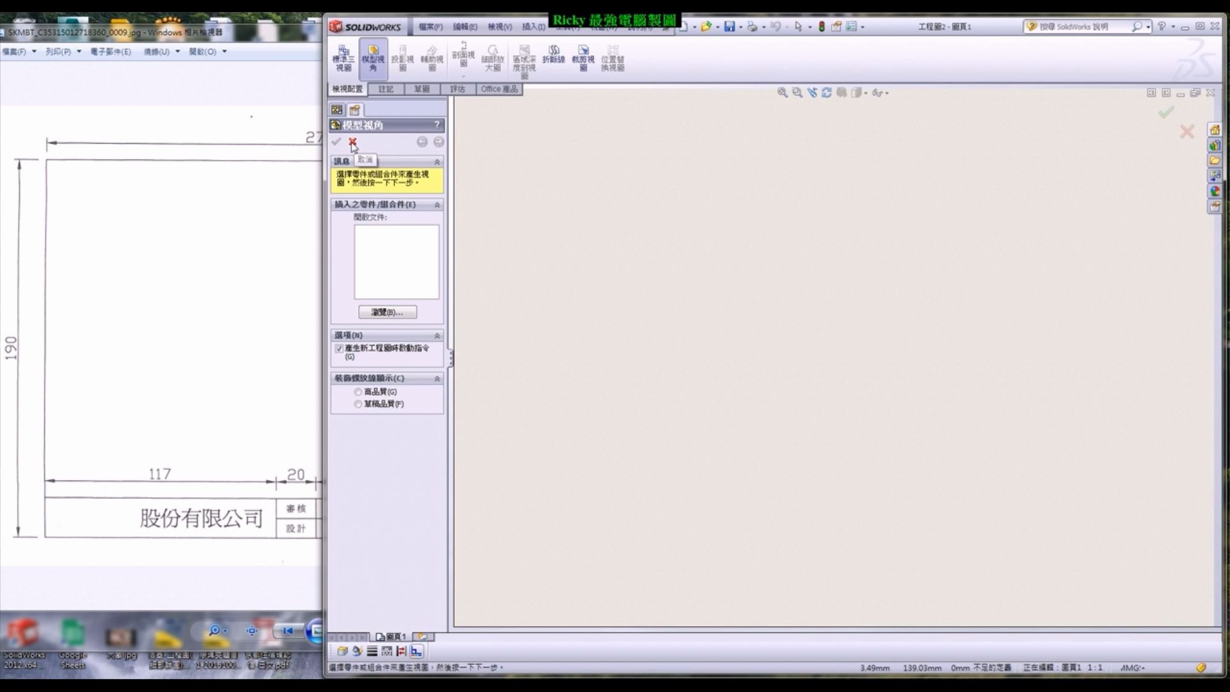This screenshot has height=692, width=1230.
Task: Click the Model View help question mark
Action: 437,125
